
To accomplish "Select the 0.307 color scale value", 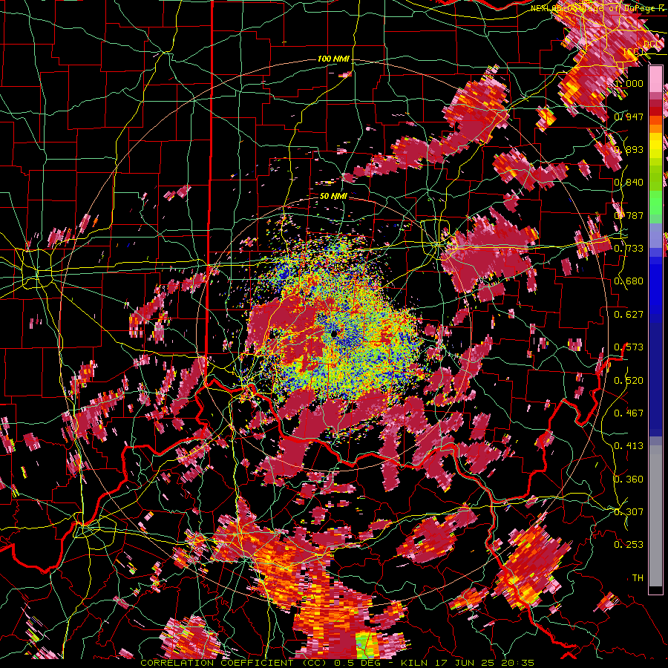I will tap(629, 511).
